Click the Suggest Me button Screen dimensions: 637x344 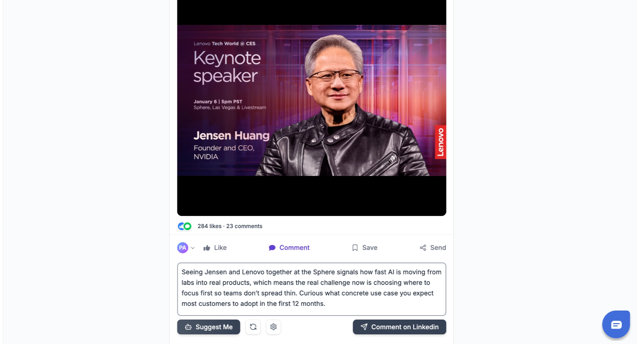pos(209,327)
